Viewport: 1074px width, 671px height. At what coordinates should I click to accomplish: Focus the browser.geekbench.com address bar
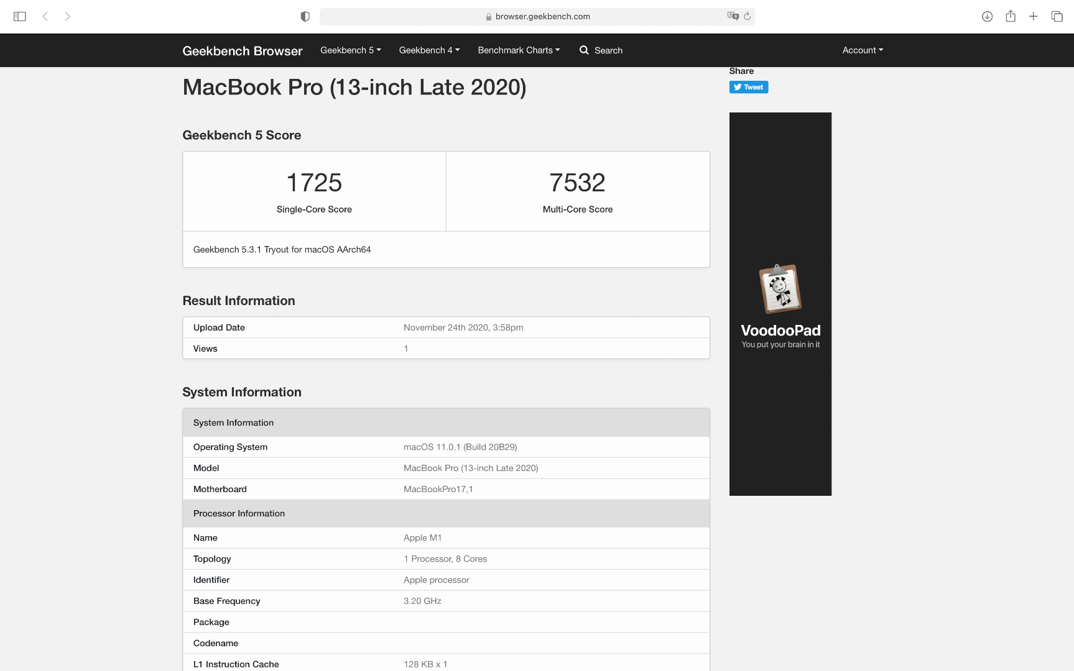tap(537, 17)
